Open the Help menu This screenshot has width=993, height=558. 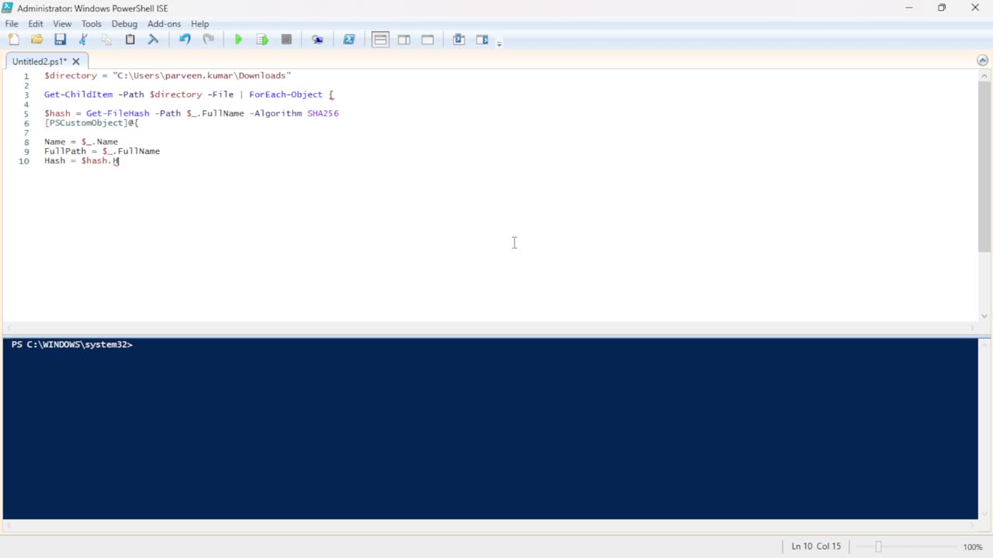pos(200,24)
